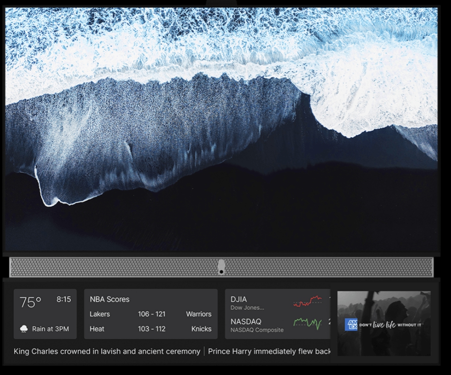Screen dimensions: 451x375
Task: Open the DJIA red stock chart
Action: 307,301
